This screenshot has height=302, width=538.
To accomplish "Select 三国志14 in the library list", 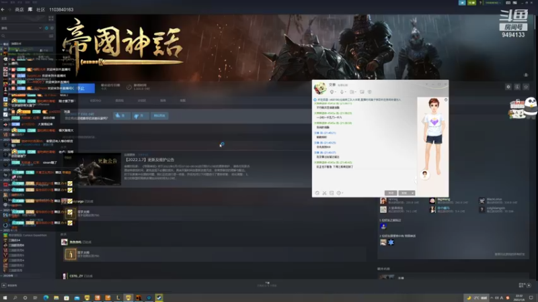I will click(15, 240).
